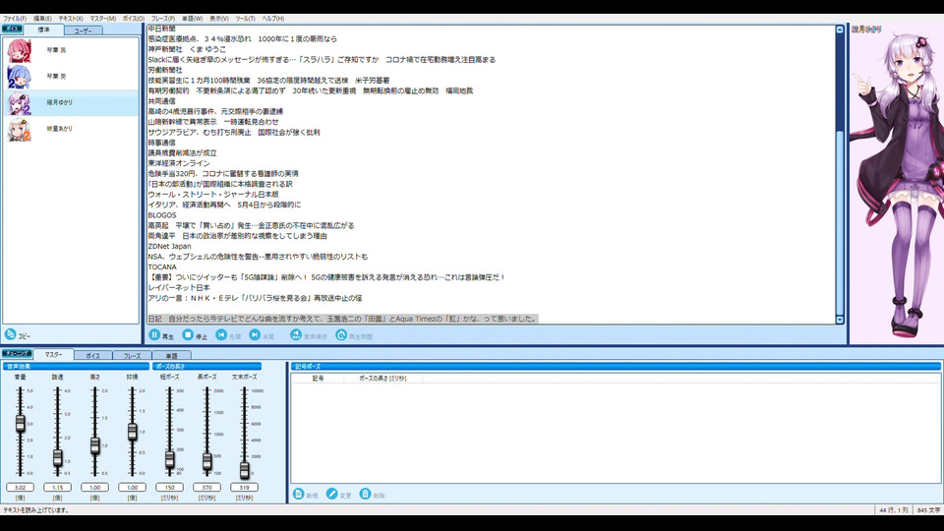The height and width of the screenshot is (531, 944).
Task: Click the text editor scrollbar down arrow
Action: pos(840,320)
